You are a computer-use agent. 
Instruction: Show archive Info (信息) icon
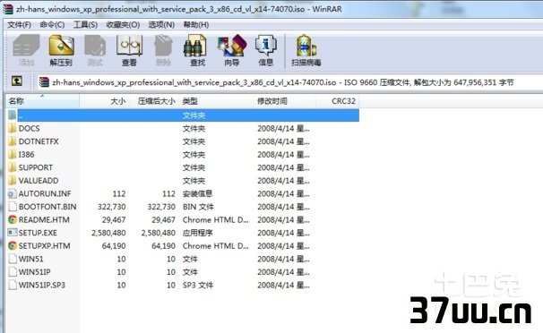point(265,46)
